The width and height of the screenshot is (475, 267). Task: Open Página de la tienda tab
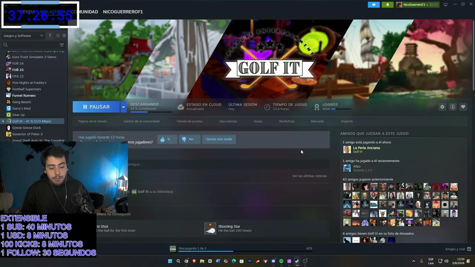pyautogui.click(x=92, y=121)
